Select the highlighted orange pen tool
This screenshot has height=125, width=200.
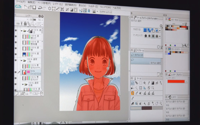click(133, 93)
